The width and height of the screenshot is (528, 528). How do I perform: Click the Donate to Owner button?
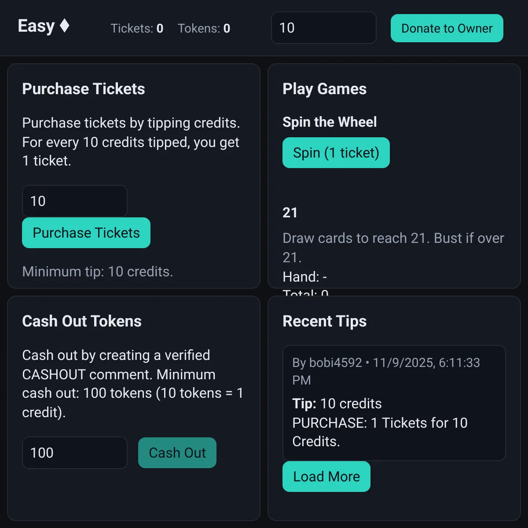click(x=447, y=28)
